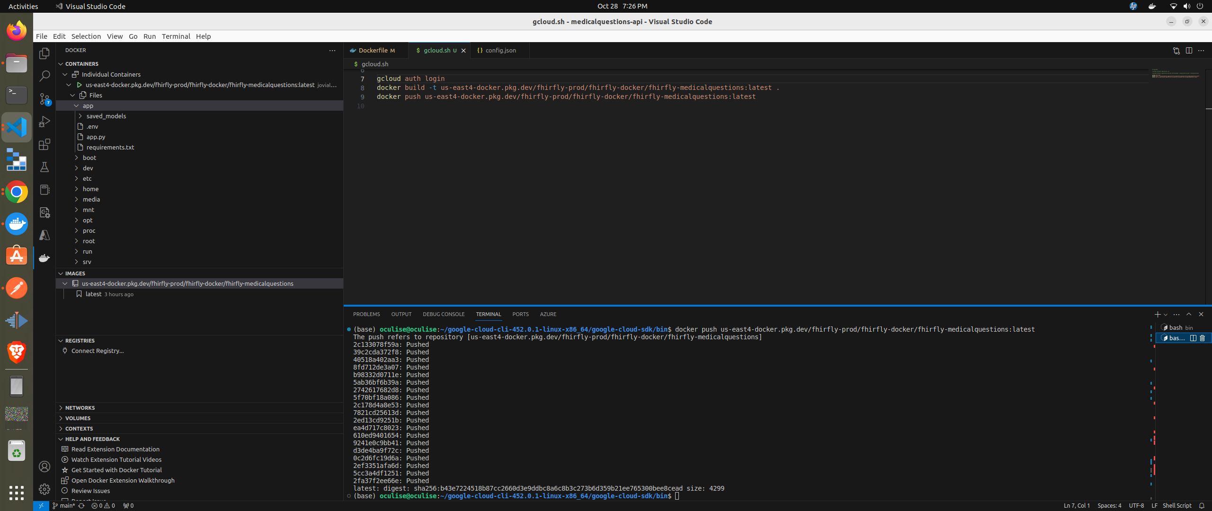
Task: Open the Terminal menu
Action: (x=176, y=36)
